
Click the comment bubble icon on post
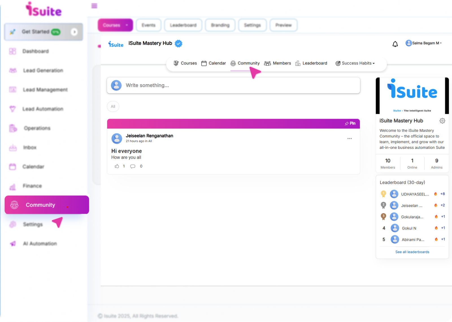point(133,166)
